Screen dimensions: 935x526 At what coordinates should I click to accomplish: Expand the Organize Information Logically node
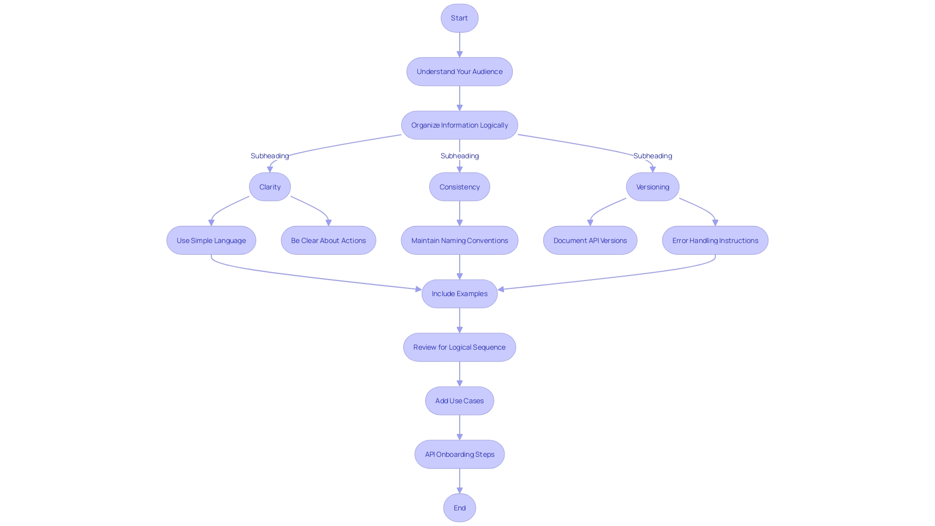tap(460, 125)
